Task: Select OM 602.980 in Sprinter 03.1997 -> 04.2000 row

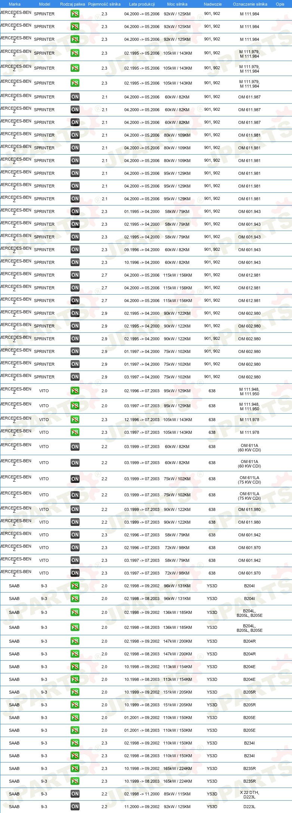Action: pyautogui.click(x=249, y=377)
